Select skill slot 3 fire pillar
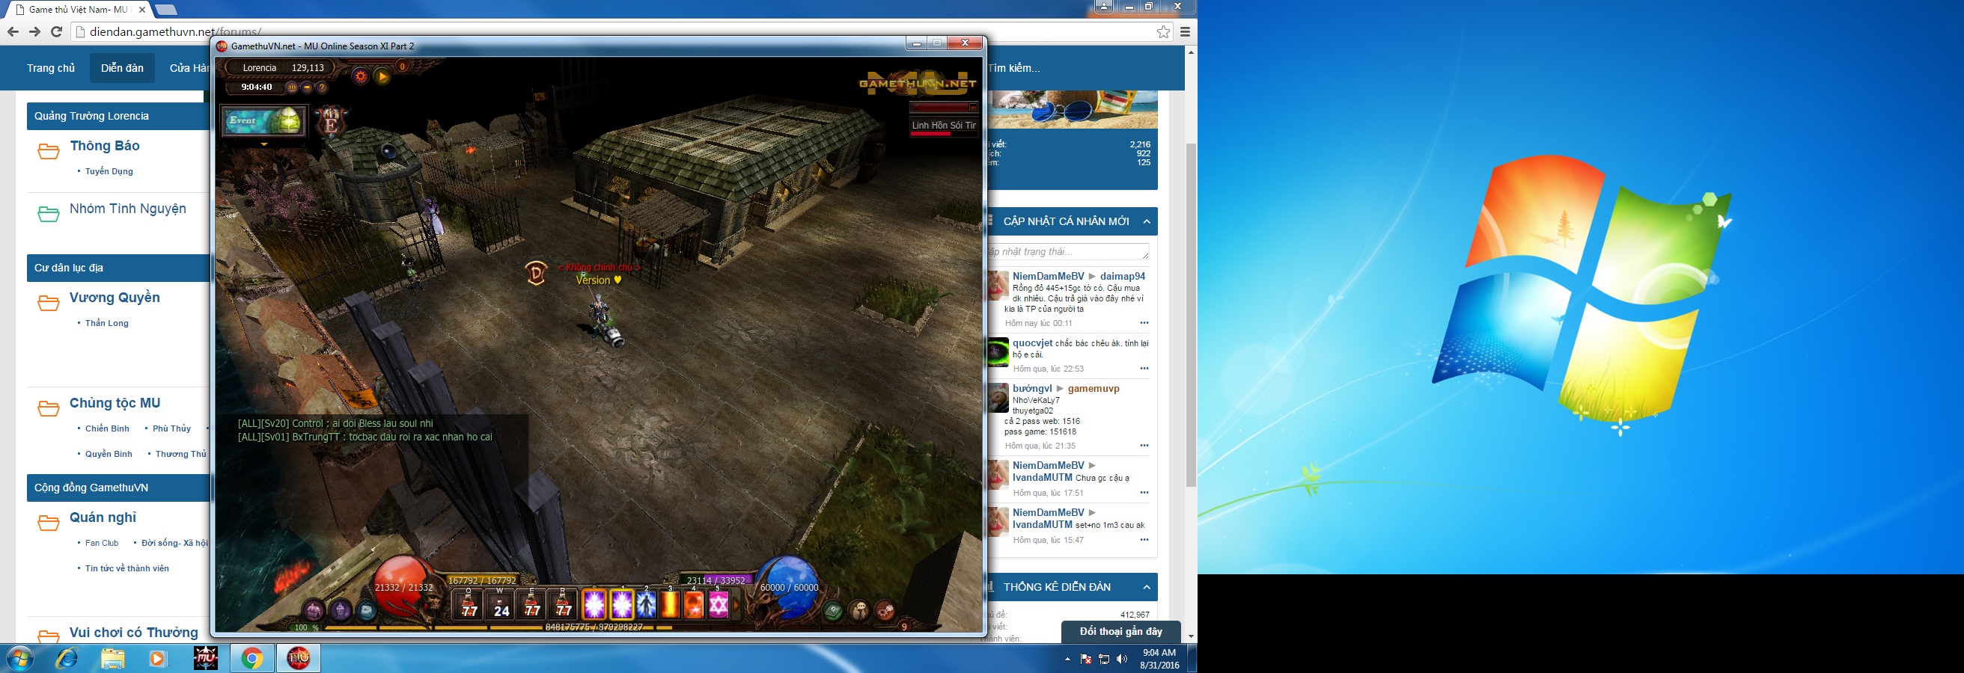The height and width of the screenshot is (673, 1964). coord(669,604)
